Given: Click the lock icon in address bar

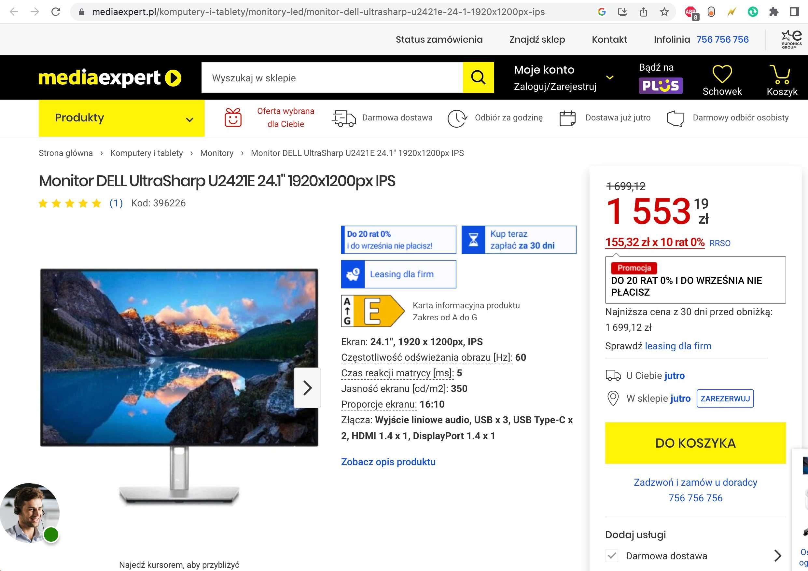Looking at the screenshot, I should coord(82,12).
